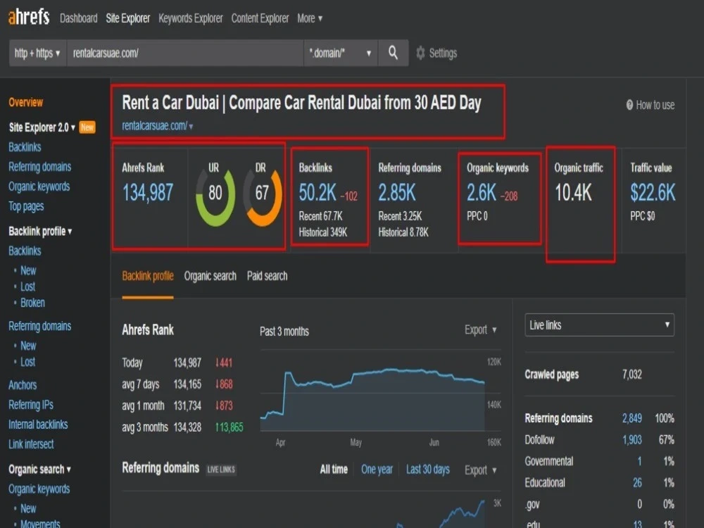Viewport: 704px width, 528px height.
Task: Open Ahrefs Rank chart Export dropdown
Action: tap(481, 330)
